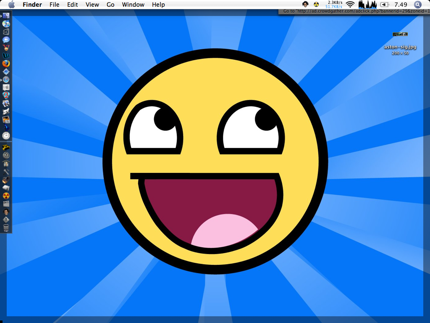The height and width of the screenshot is (323, 430).
Task: Open the wireframe envelope dock icon
Action: point(6,32)
